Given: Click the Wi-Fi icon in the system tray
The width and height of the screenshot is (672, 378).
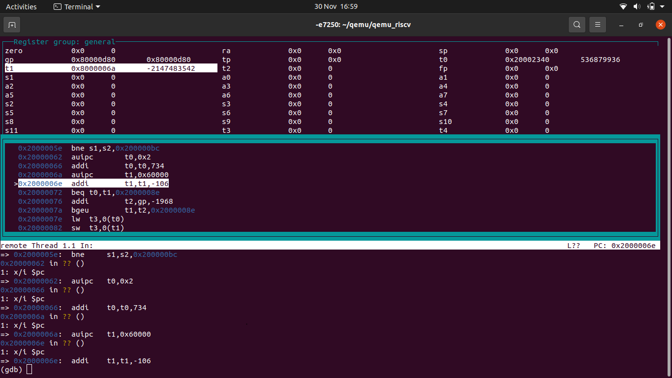Looking at the screenshot, I should point(623,6).
